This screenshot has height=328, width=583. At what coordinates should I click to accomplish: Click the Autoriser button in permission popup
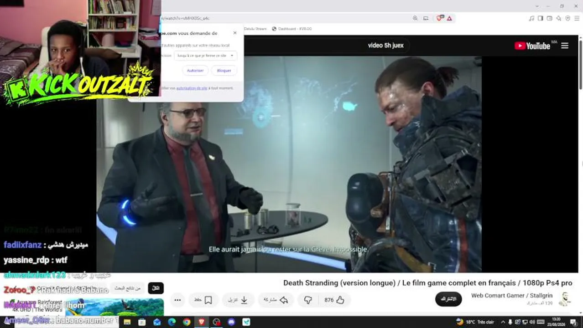pos(195,71)
